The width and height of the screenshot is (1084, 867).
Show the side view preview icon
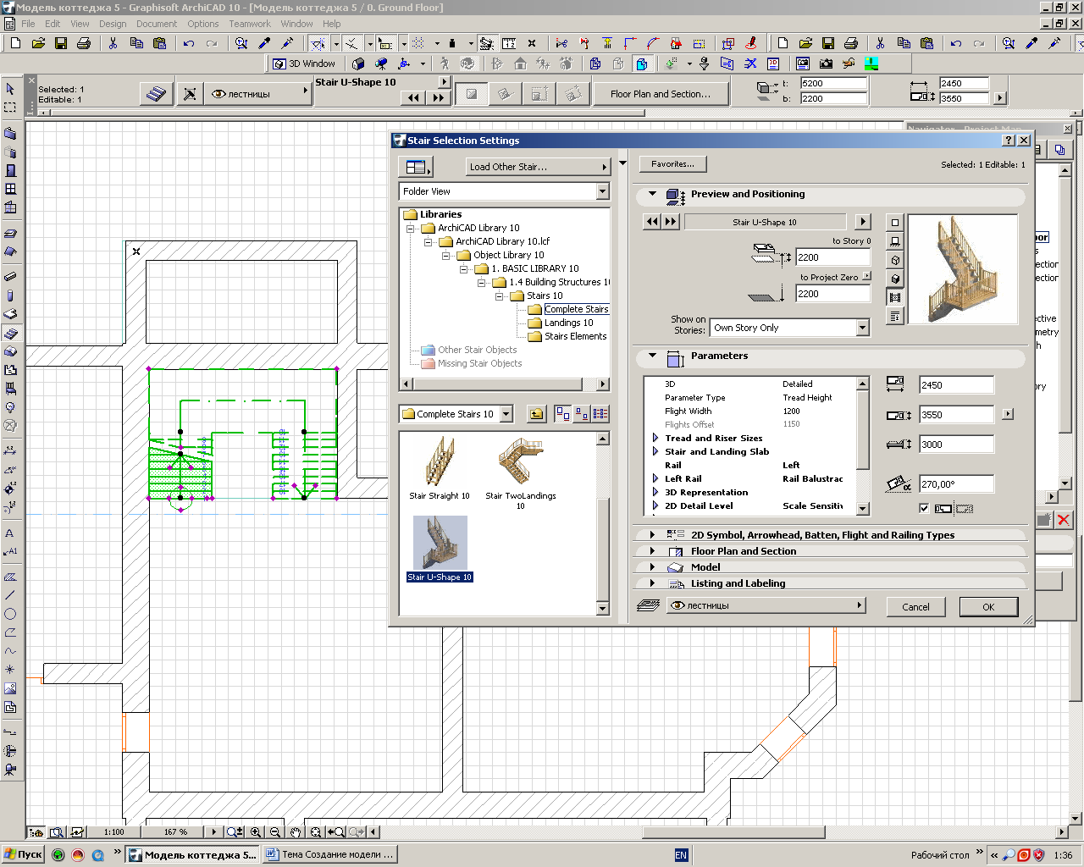point(895,241)
